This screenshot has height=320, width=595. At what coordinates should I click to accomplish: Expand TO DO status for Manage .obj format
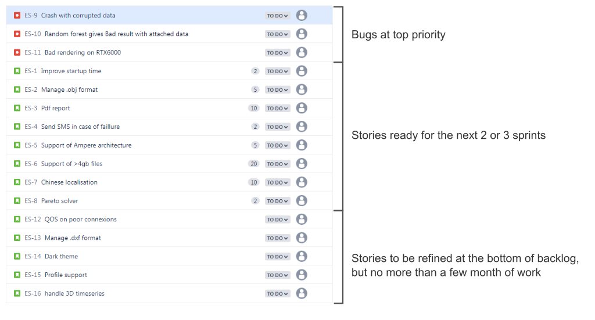click(x=277, y=90)
